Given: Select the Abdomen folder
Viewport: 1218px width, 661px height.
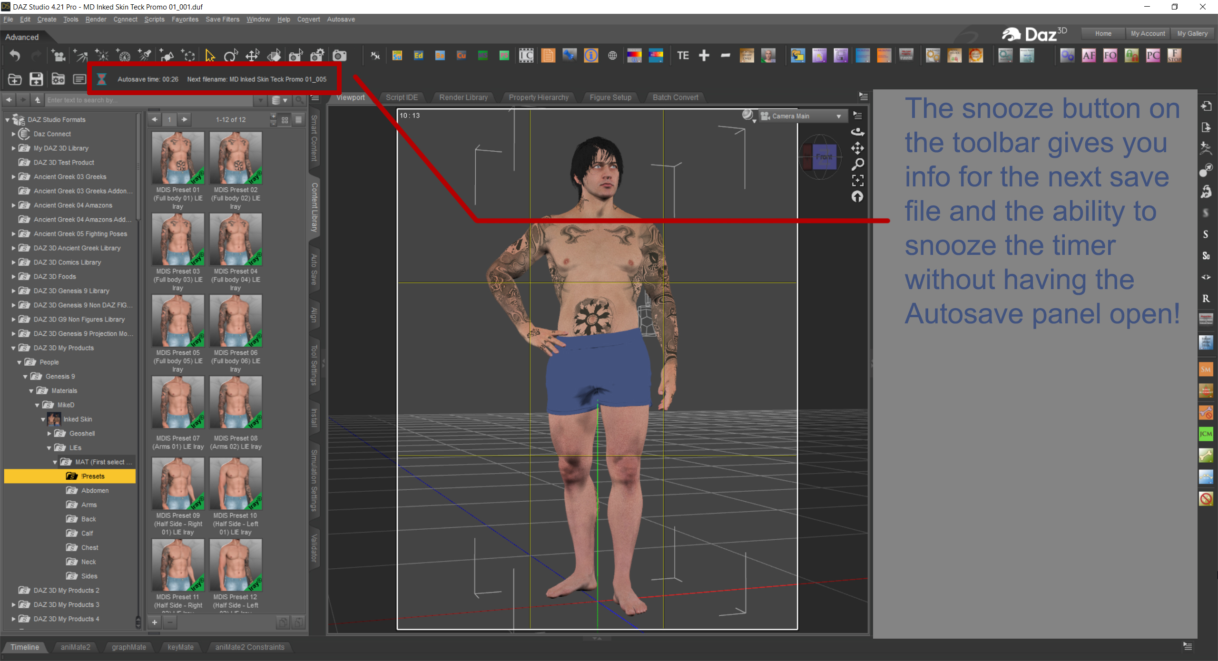Looking at the screenshot, I should click(95, 491).
